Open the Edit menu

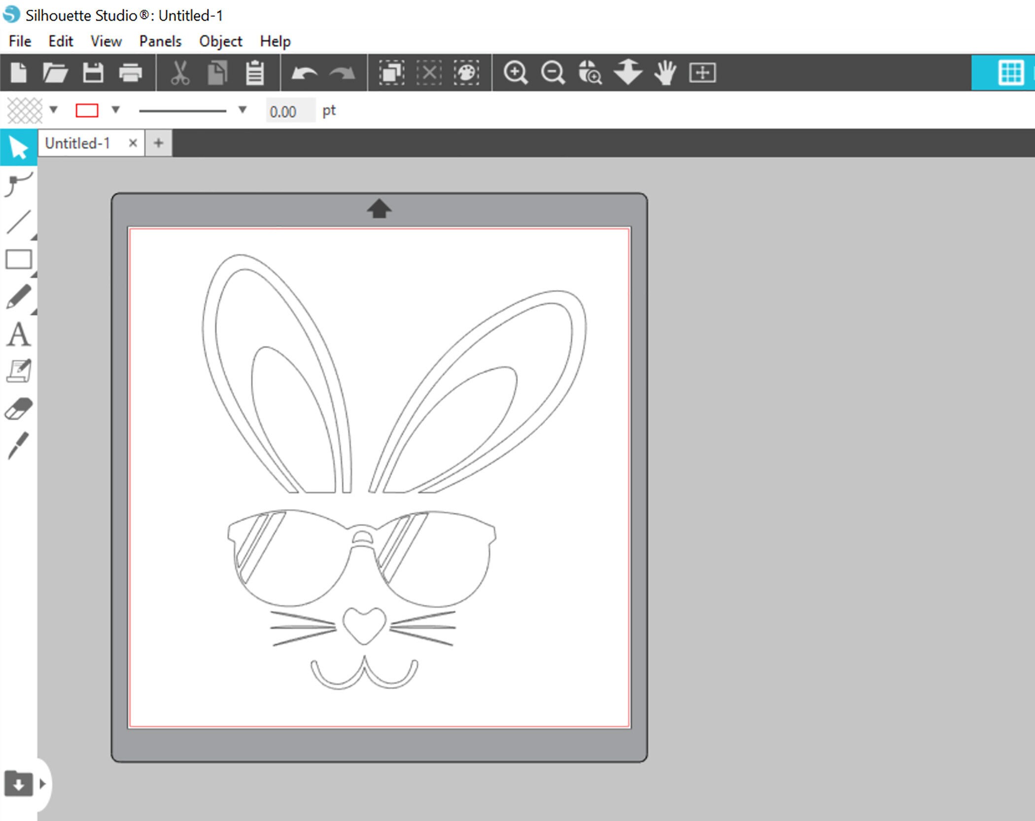pos(61,41)
